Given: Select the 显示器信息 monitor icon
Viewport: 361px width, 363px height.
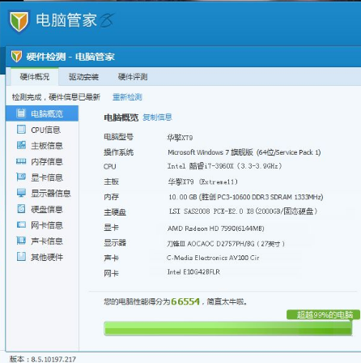Looking at the screenshot, I should (x=21, y=193).
